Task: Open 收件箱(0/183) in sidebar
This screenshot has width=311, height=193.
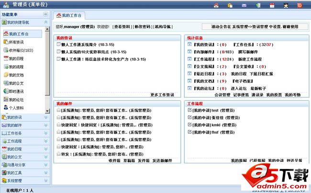Action: click(x=19, y=50)
